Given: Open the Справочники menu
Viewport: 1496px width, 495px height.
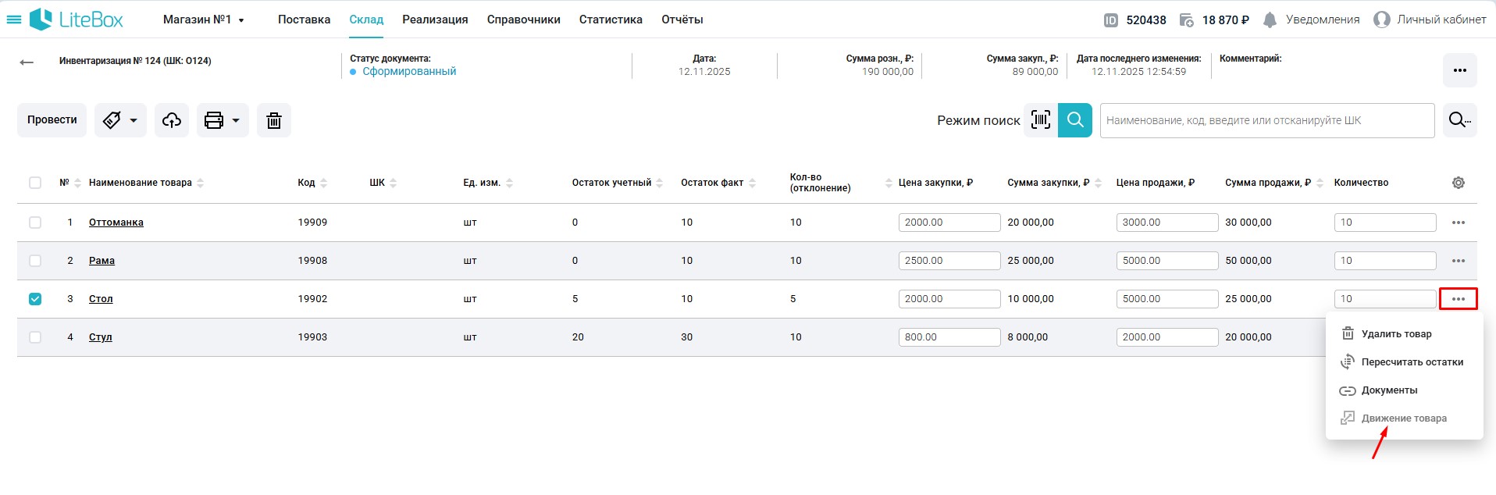Looking at the screenshot, I should coord(523,20).
